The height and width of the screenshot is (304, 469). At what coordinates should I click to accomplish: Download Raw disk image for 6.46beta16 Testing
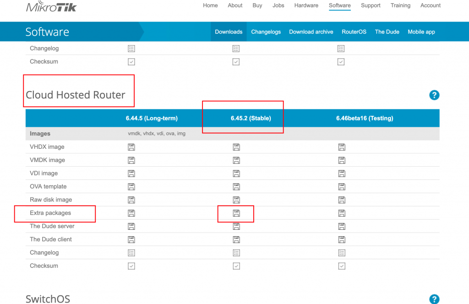click(342, 200)
